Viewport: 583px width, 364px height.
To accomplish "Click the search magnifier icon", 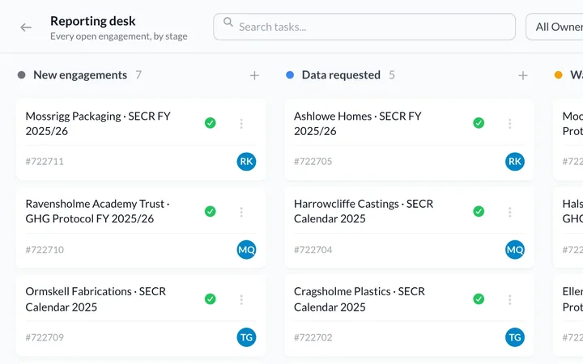I will (x=228, y=23).
